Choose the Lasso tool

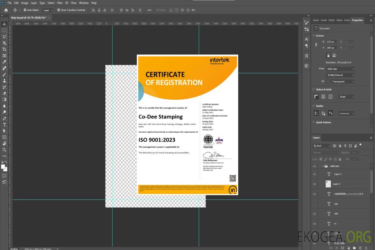(x=4, y=36)
